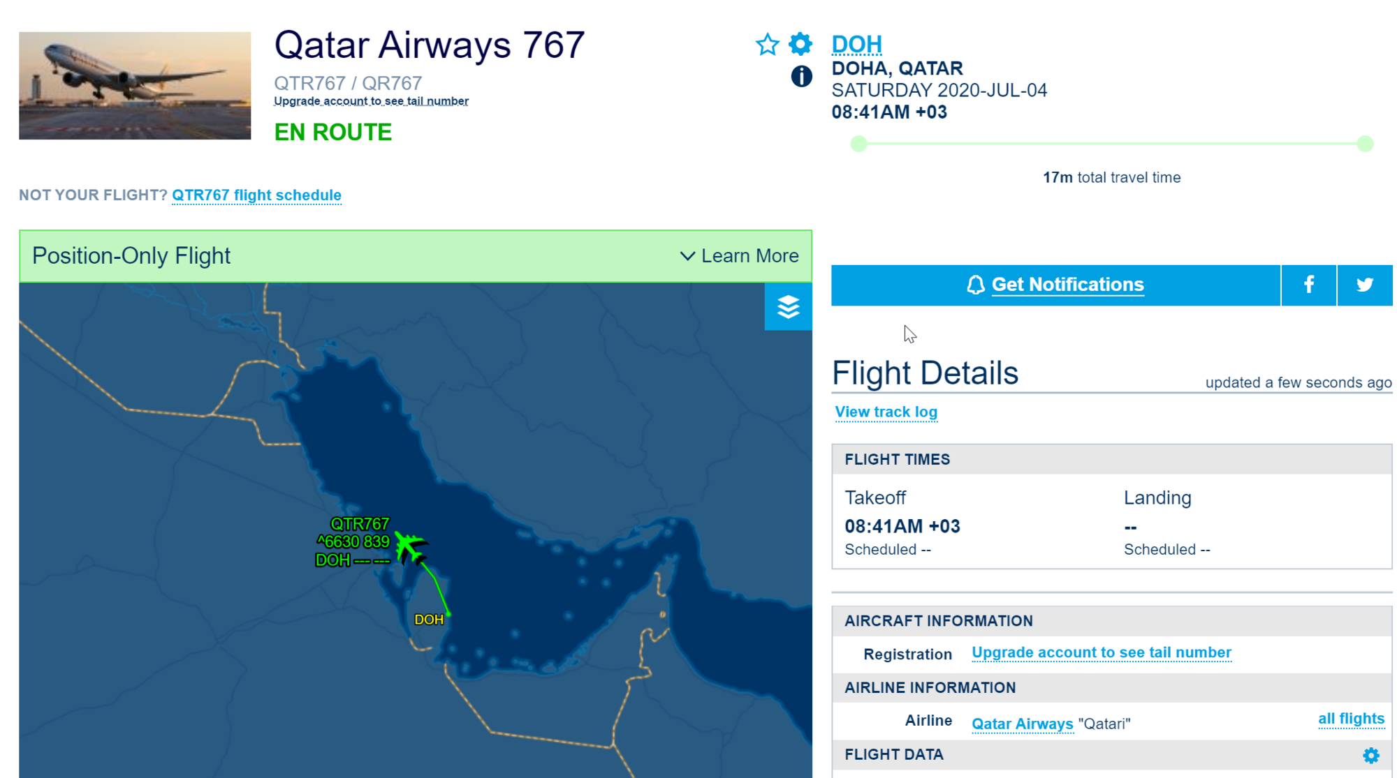Click the green aircraft icon on map
This screenshot has height=778, width=1397.
tap(410, 548)
